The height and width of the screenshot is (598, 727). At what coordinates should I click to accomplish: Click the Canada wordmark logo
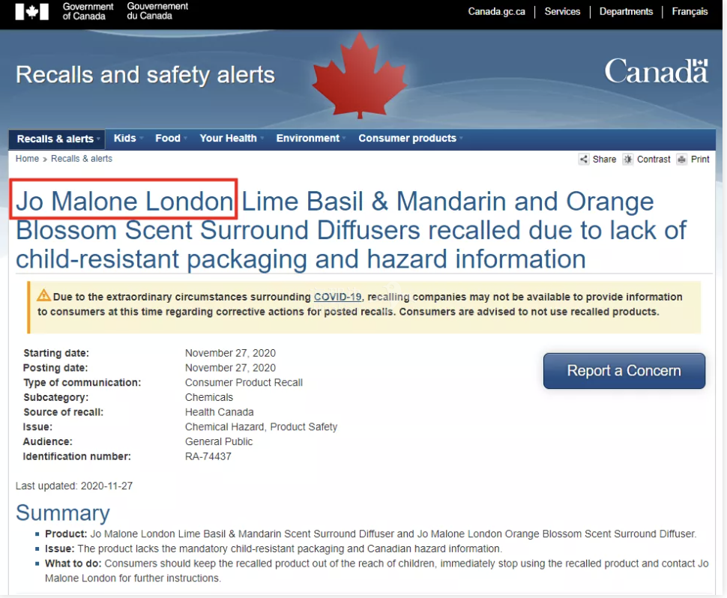tap(656, 71)
